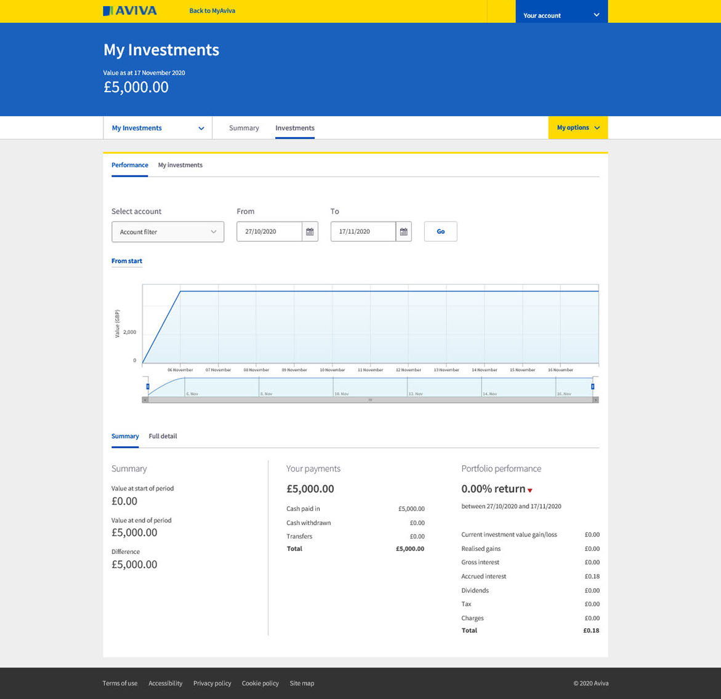Open the Site map link
The height and width of the screenshot is (699, 721).
click(302, 684)
